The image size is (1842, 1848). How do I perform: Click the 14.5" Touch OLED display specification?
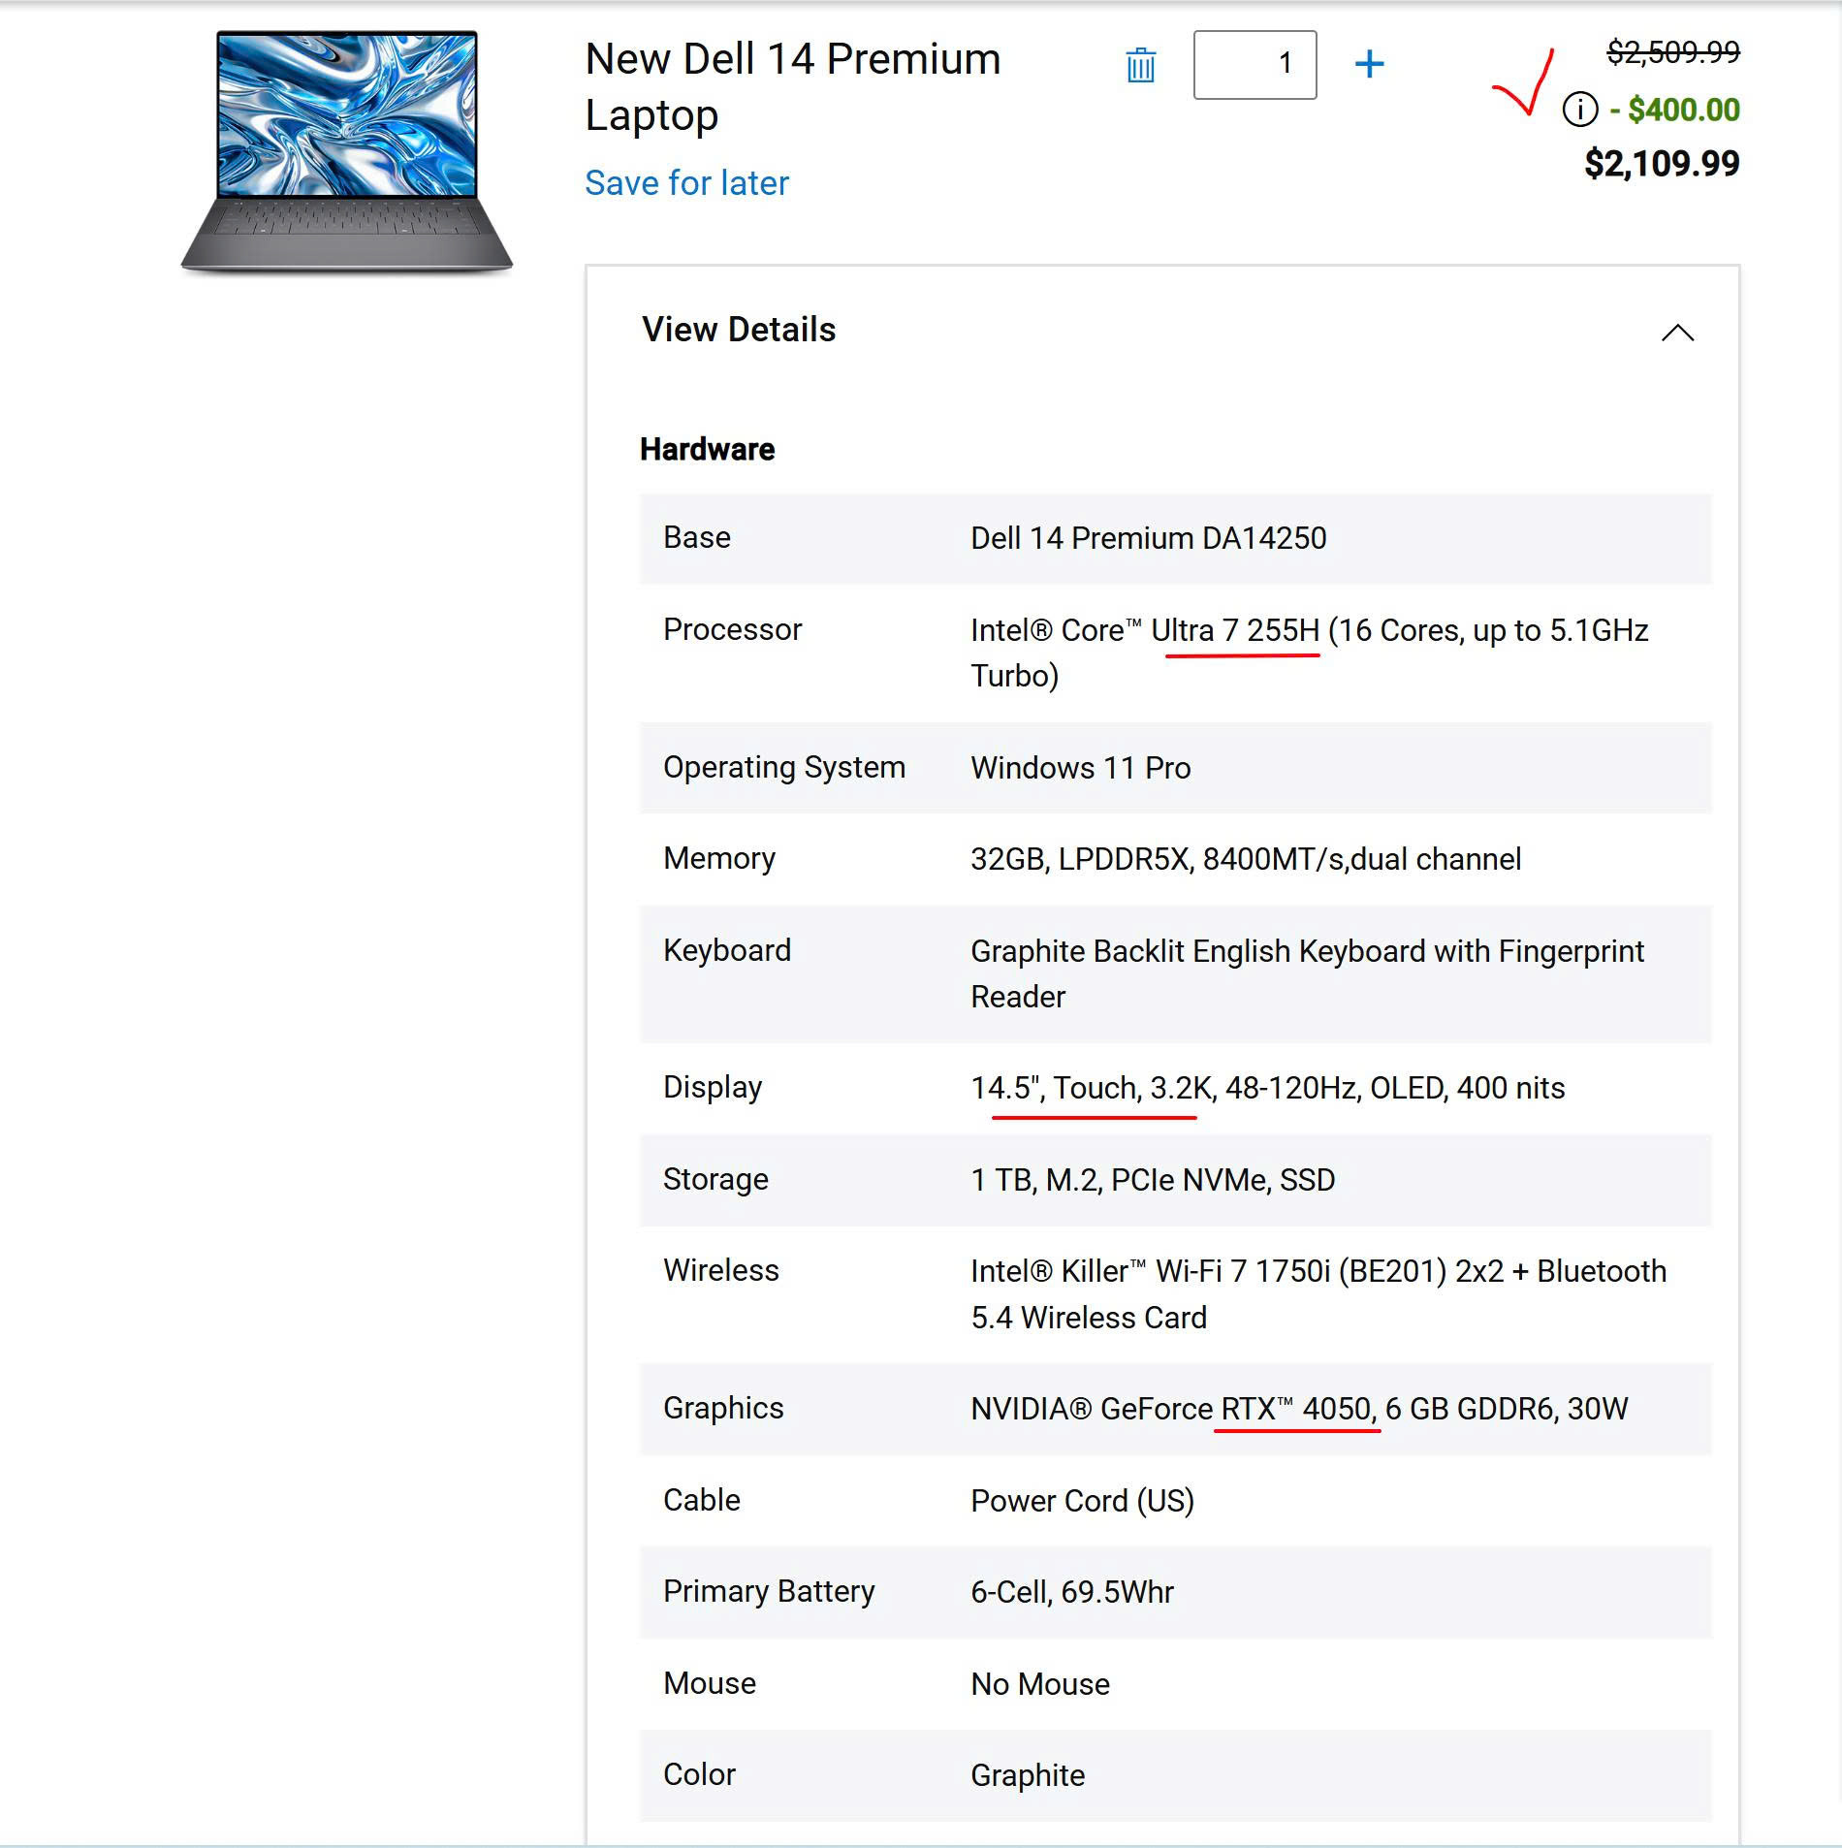point(1267,1088)
